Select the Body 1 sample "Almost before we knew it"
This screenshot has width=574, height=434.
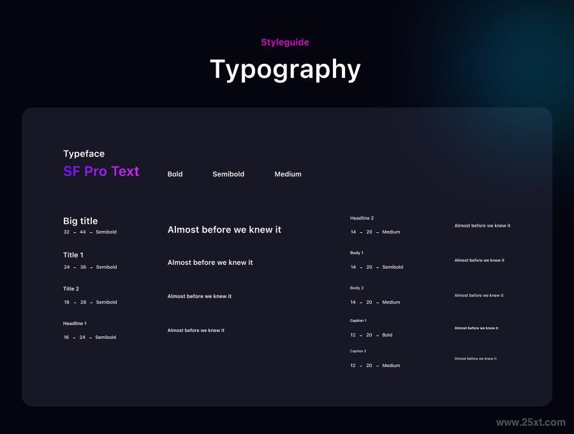tap(480, 260)
